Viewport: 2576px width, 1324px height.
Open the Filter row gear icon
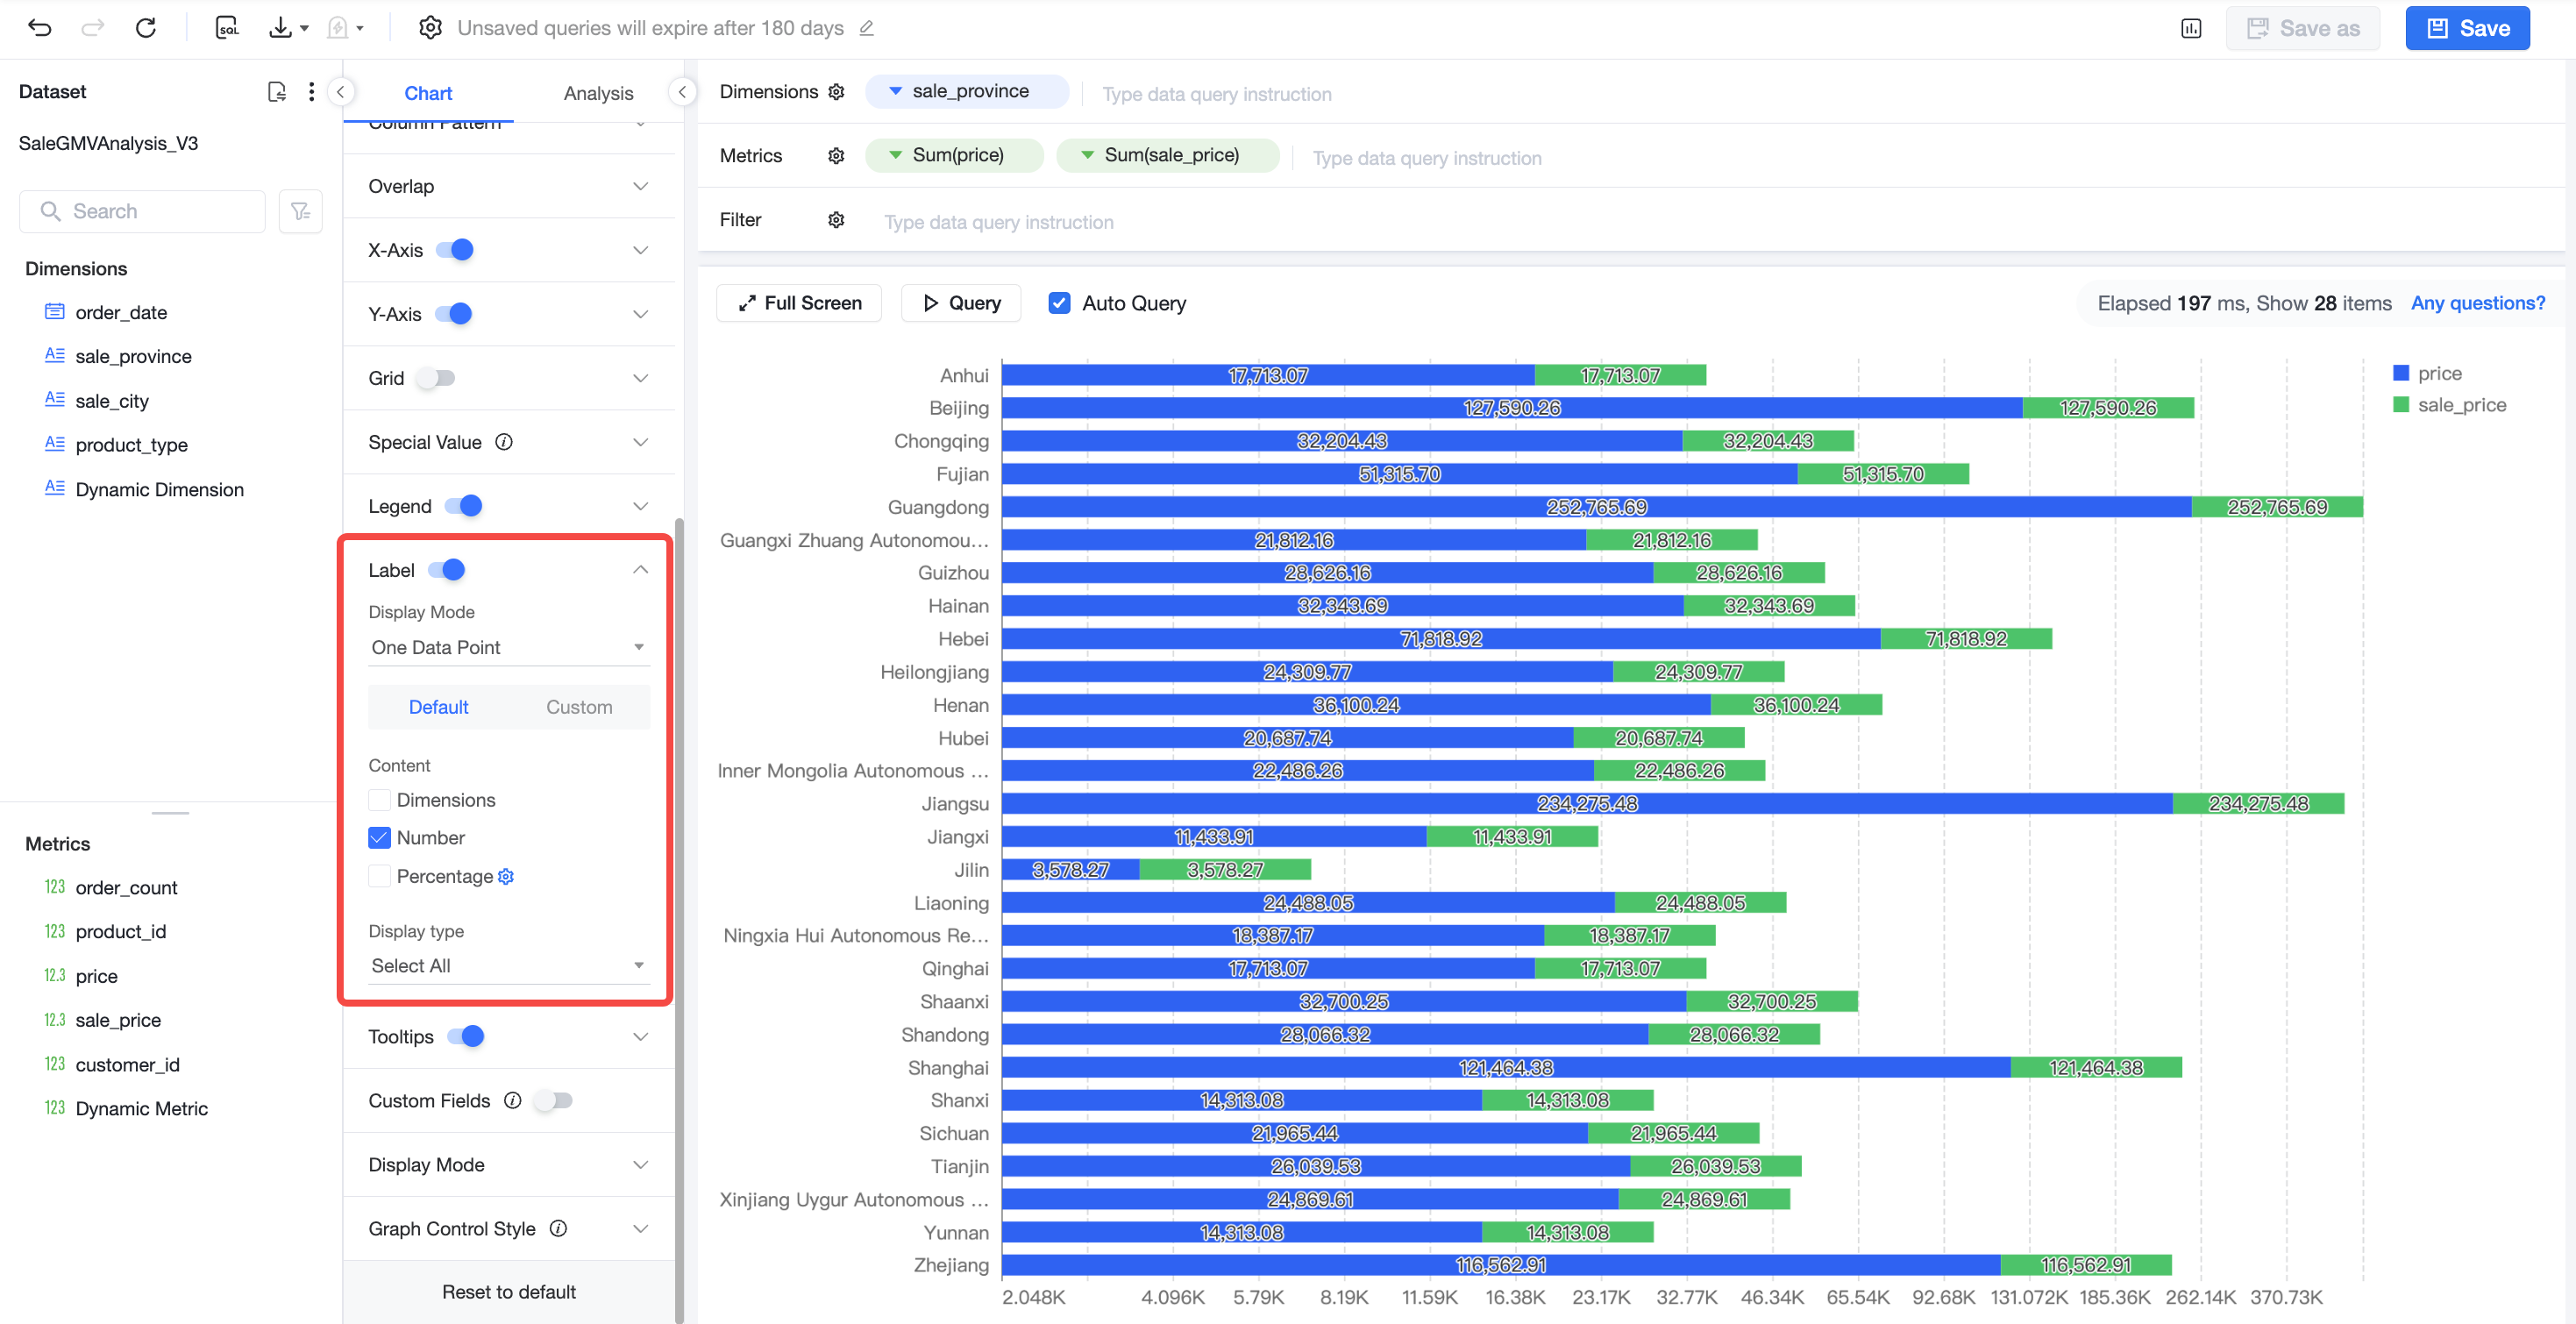point(836,220)
